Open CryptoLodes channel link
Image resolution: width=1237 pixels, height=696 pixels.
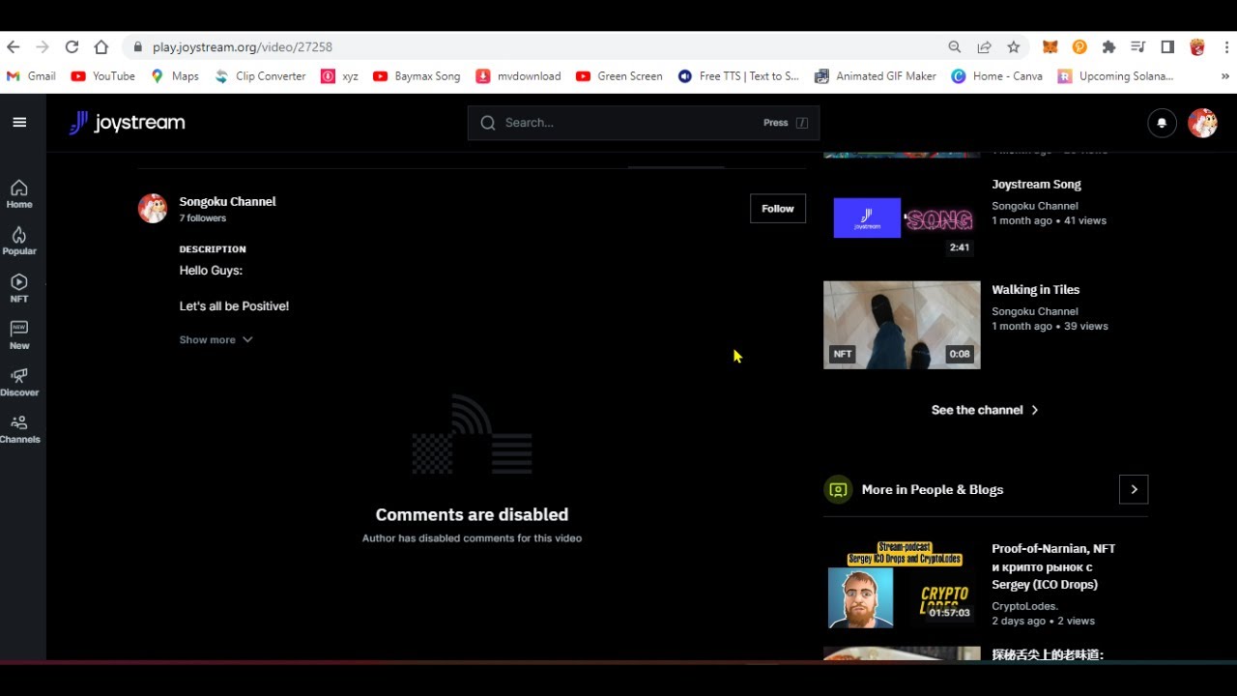(x=1024, y=606)
